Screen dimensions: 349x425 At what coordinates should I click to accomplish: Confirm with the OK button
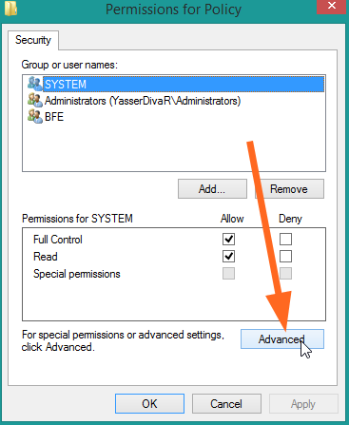click(x=149, y=404)
